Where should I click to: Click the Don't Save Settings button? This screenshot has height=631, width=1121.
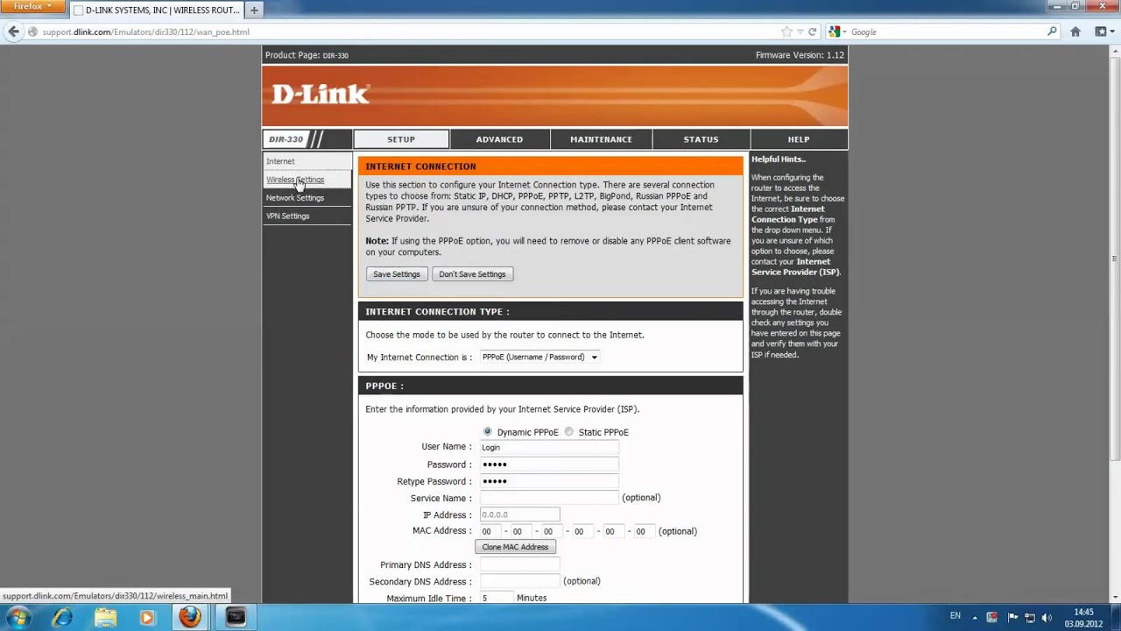click(x=472, y=274)
